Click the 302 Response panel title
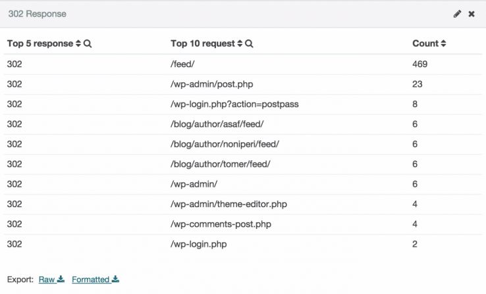Image resolution: width=486 pixels, height=294 pixels. click(37, 14)
